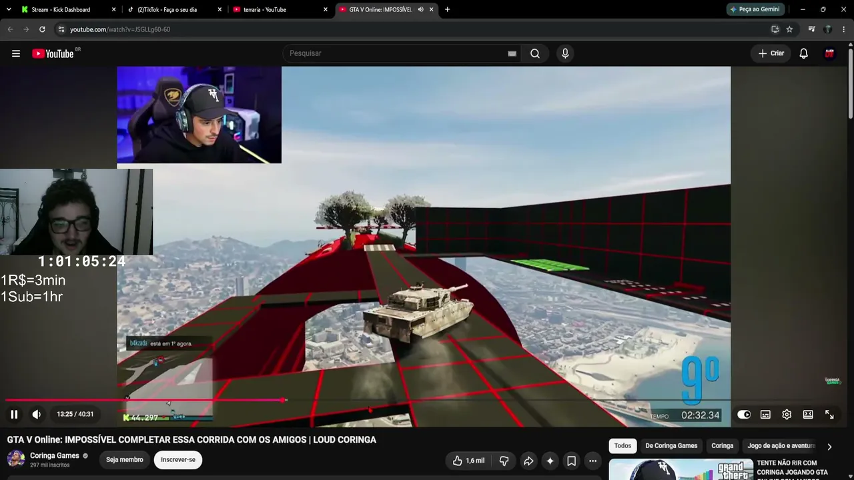This screenshot has height=480, width=854.
Task: Dislike the video
Action: click(x=504, y=461)
